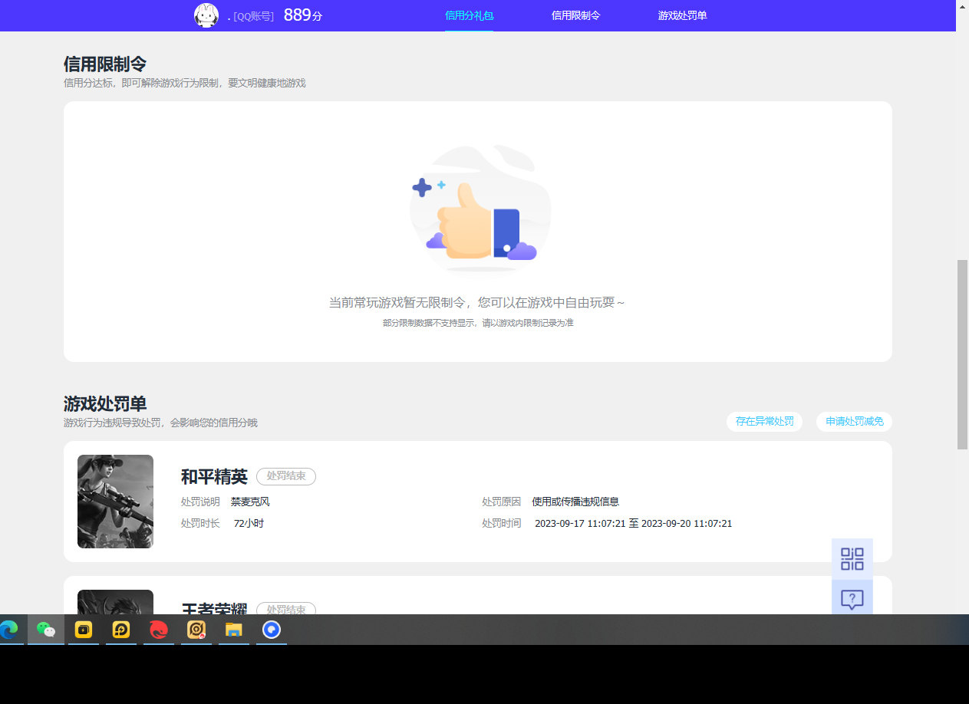This screenshot has width=969, height=704.
Task: Open the QR code floating icon
Action: [852, 559]
